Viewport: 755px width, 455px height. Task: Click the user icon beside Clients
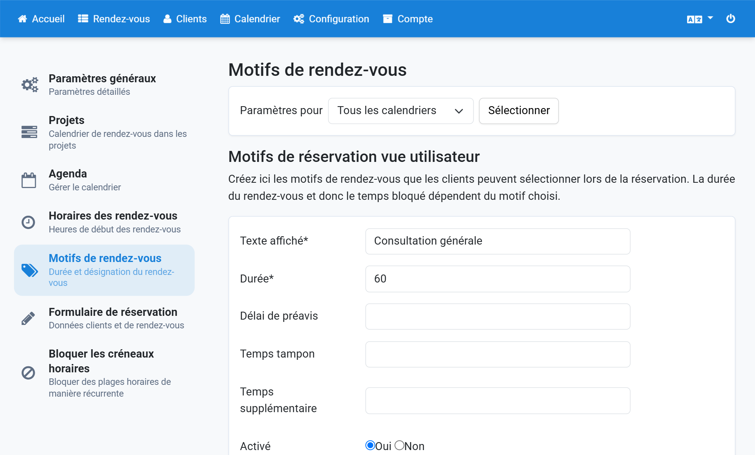point(167,19)
